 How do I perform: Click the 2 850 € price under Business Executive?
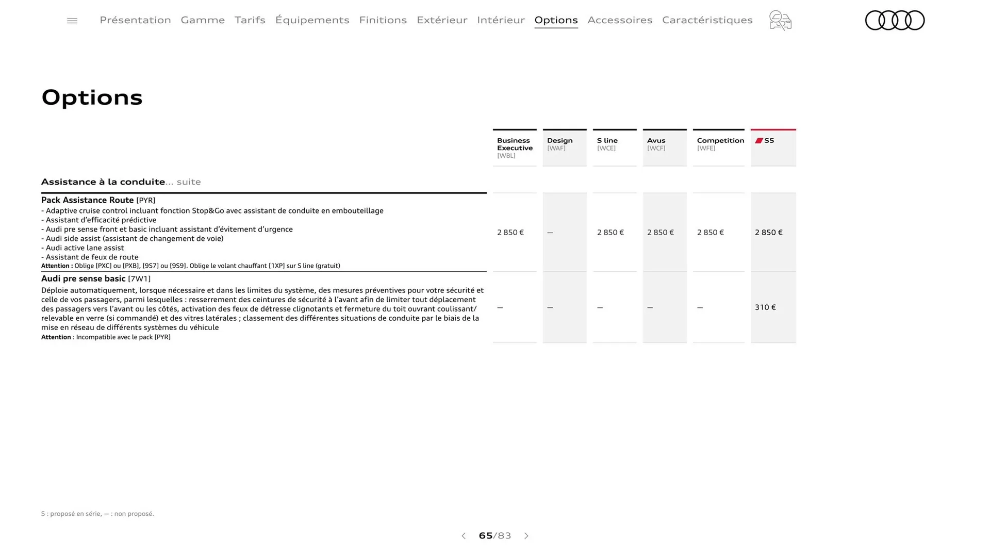pyautogui.click(x=510, y=233)
